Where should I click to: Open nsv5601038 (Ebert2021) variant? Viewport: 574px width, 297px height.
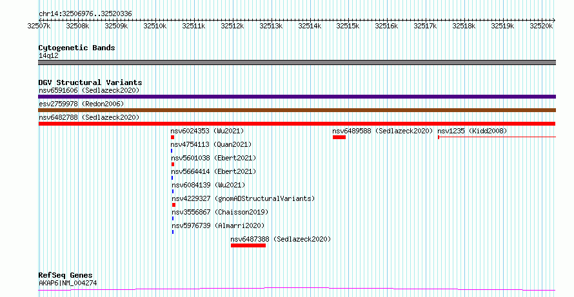[213, 158]
